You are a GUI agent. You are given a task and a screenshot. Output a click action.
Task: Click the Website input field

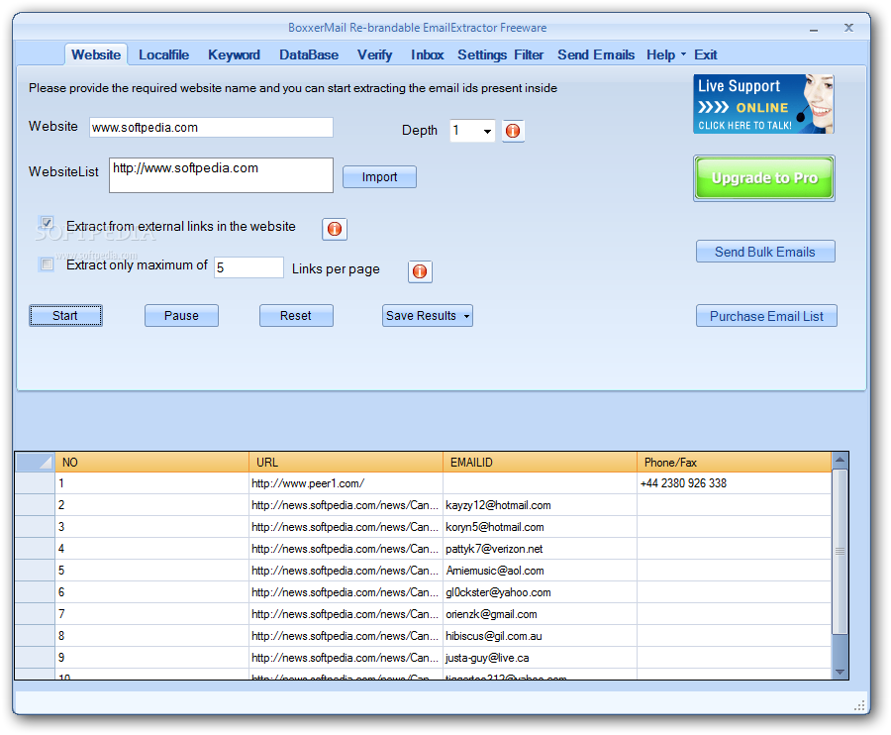point(211,128)
